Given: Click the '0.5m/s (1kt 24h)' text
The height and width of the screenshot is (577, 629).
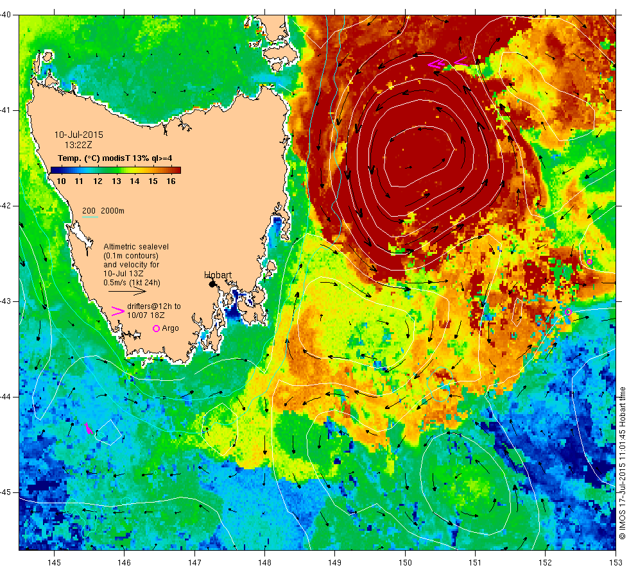Looking at the screenshot, I should [132, 283].
